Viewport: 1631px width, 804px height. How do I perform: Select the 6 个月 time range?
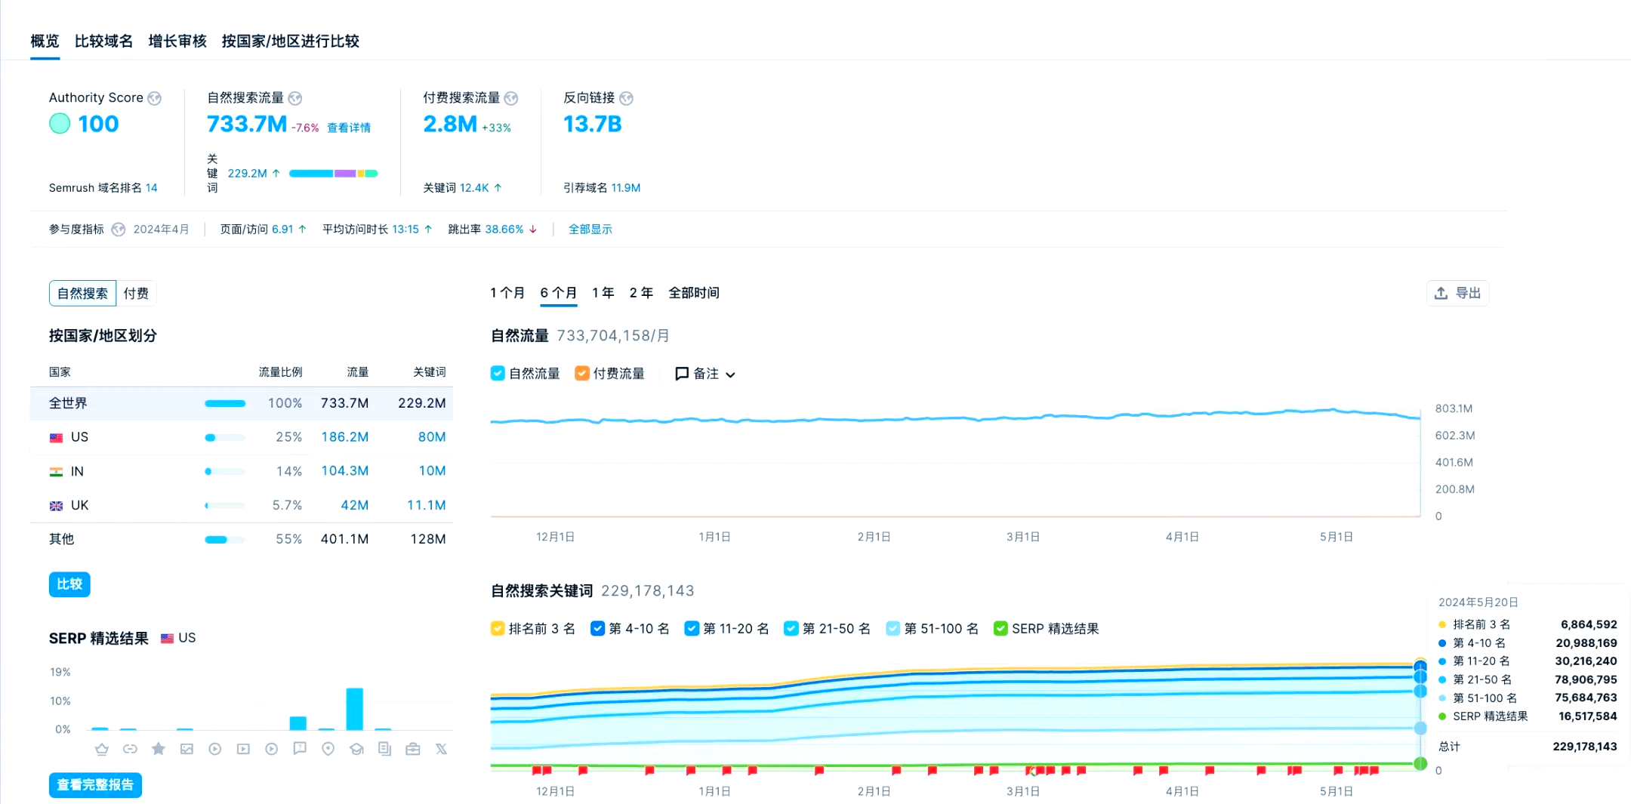559,293
